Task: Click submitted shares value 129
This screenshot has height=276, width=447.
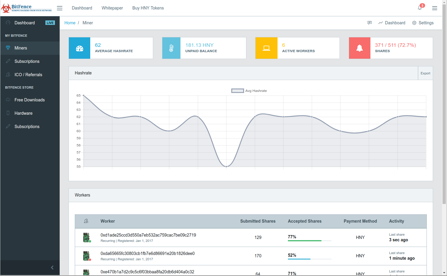Action: coord(258,237)
